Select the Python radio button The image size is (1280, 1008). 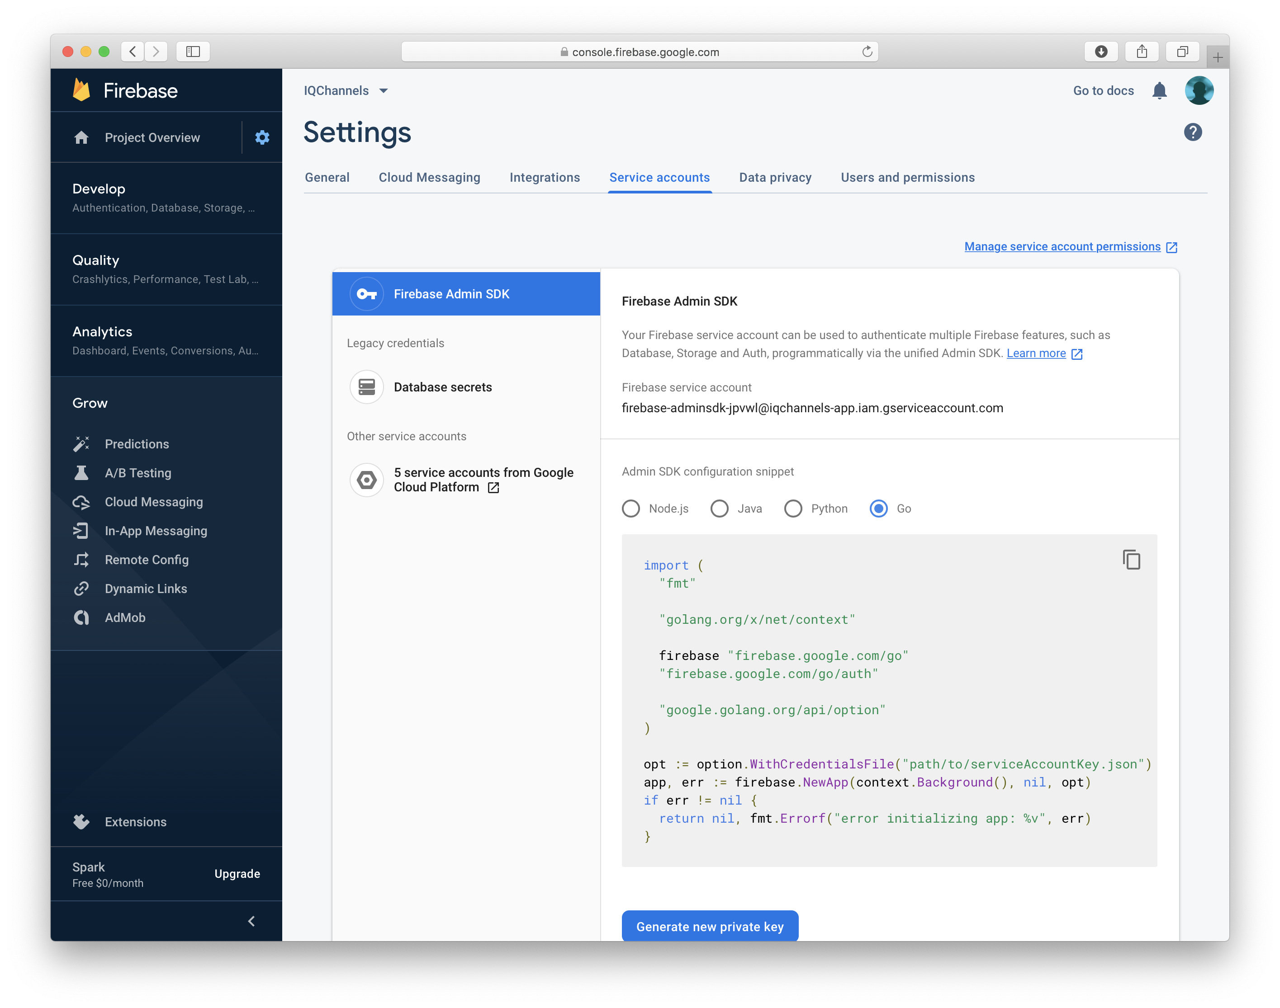pos(793,508)
